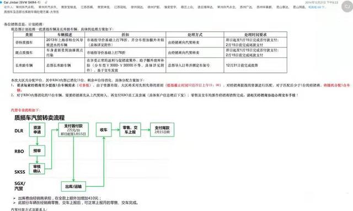The height and width of the screenshot is (211, 353).
Task: Click the 零售、交车上报 flowchart box
Action: point(130,130)
